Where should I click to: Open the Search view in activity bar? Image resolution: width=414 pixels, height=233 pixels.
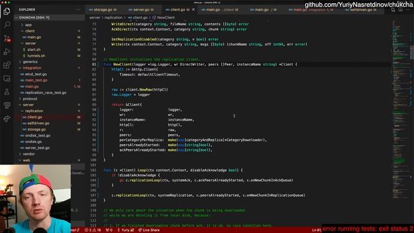[7, 25]
